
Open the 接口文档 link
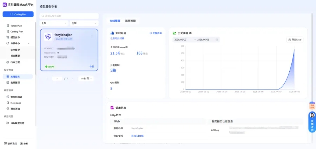tap(137, 136)
